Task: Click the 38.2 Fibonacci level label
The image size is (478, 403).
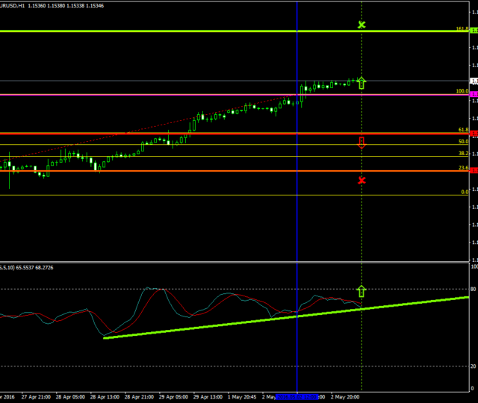Action: coord(463,153)
